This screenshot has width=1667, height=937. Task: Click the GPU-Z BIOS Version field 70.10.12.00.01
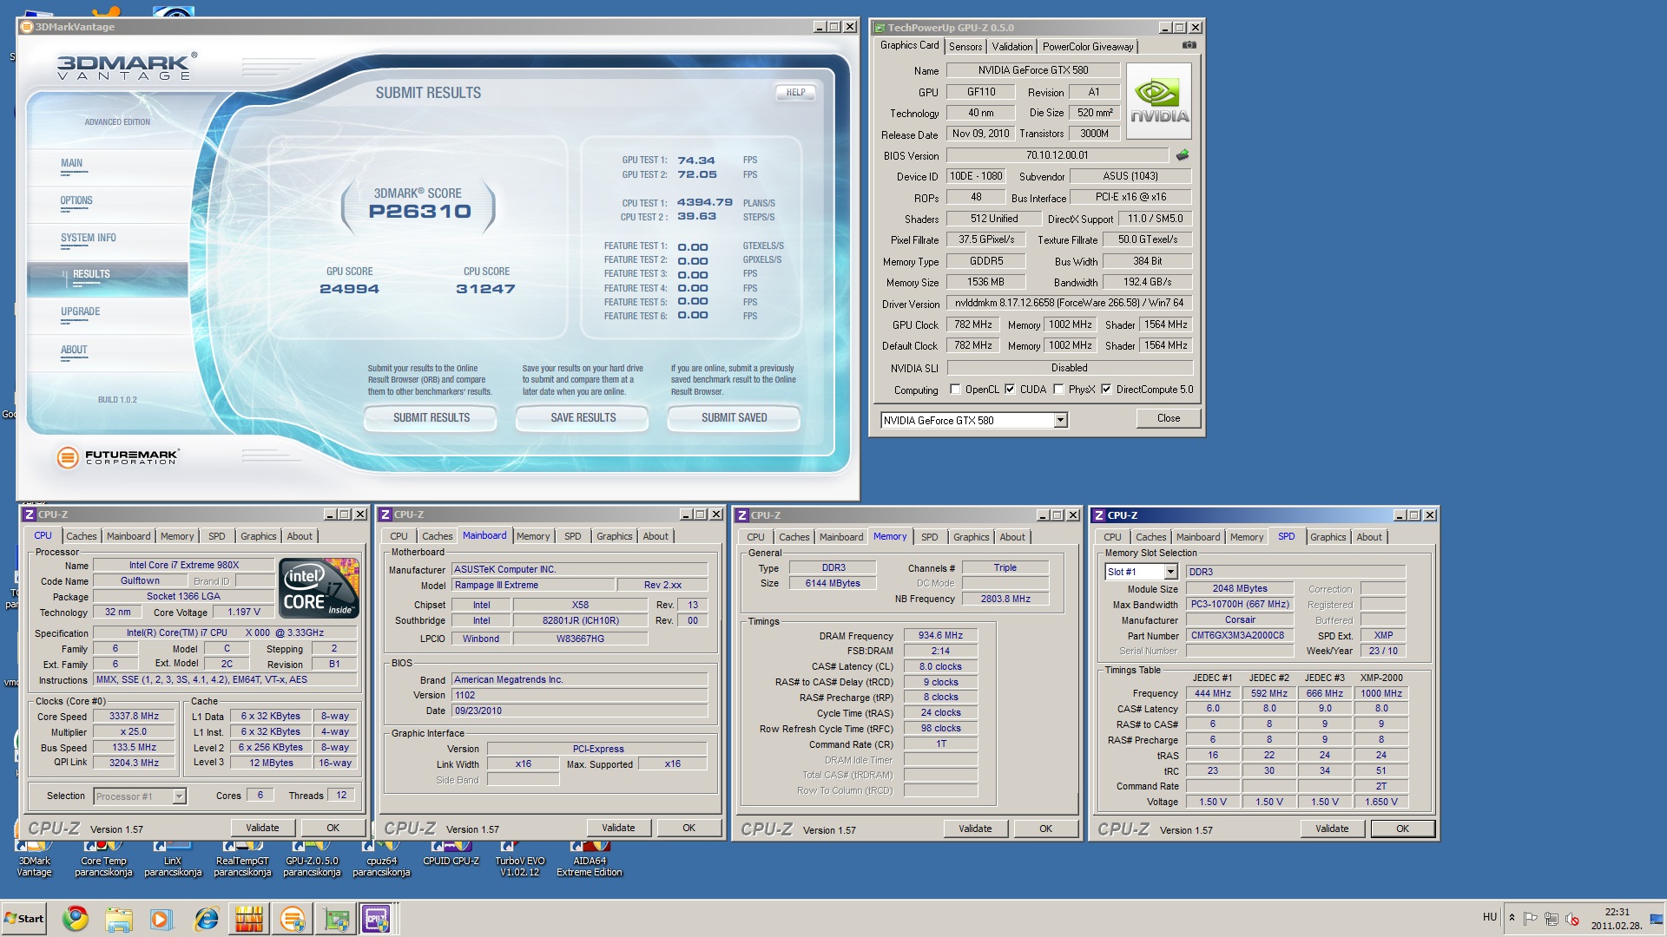click(x=1057, y=155)
